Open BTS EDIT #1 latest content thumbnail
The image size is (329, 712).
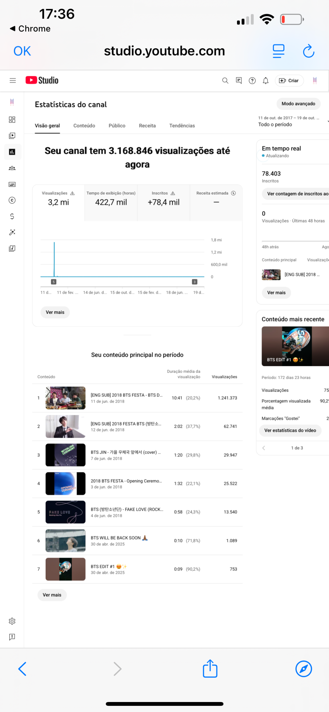tap(295, 346)
